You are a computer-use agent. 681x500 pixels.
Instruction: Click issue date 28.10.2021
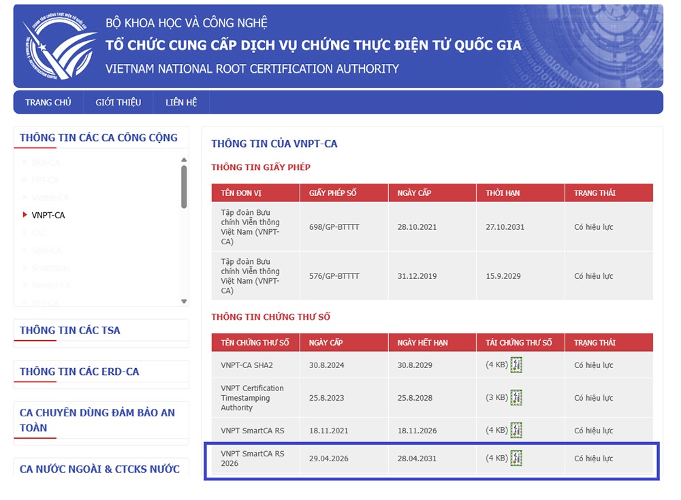click(417, 227)
